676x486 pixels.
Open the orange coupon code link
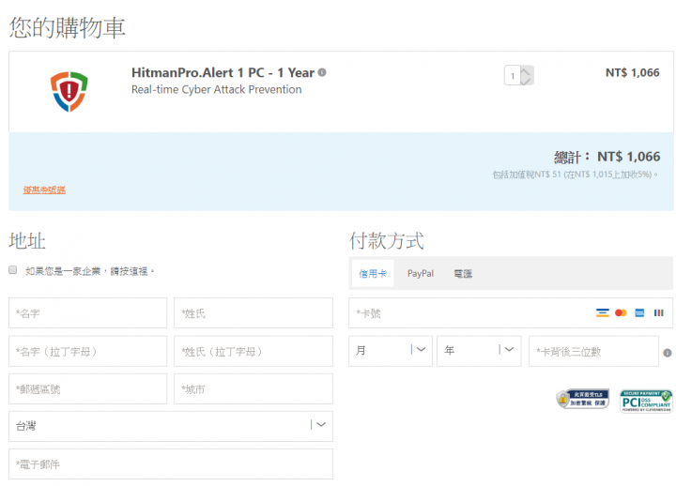[x=44, y=190]
